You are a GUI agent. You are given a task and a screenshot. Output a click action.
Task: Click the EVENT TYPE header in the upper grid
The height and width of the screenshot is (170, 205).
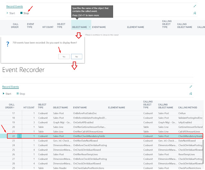(x=30, y=26)
